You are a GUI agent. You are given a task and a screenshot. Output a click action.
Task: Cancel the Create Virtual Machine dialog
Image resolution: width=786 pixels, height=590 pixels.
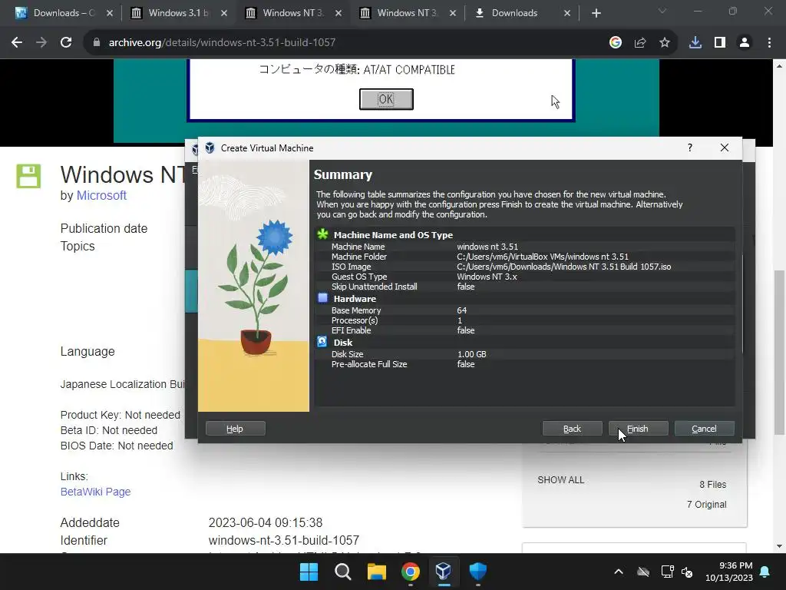point(705,429)
